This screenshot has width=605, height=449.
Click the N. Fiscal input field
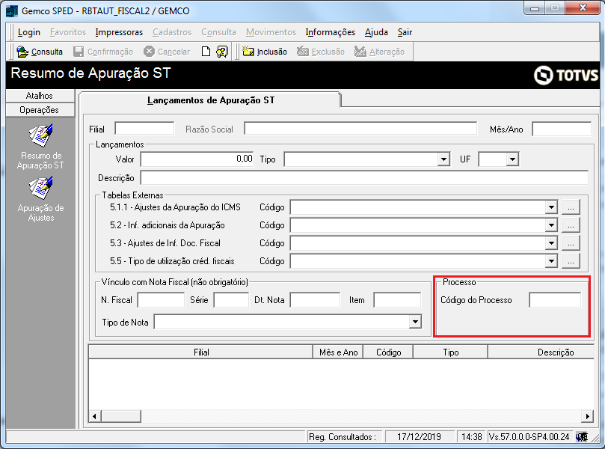(x=161, y=300)
